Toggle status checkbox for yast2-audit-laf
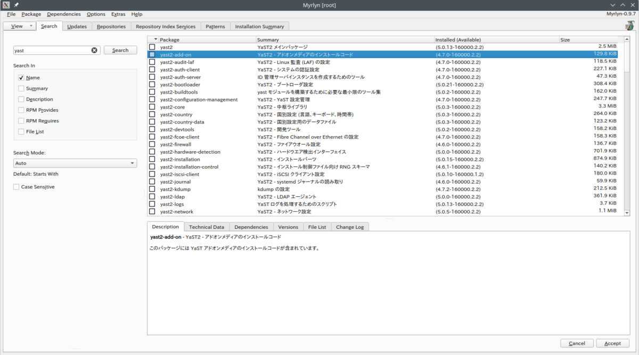The height and width of the screenshot is (355, 639). pos(152,62)
